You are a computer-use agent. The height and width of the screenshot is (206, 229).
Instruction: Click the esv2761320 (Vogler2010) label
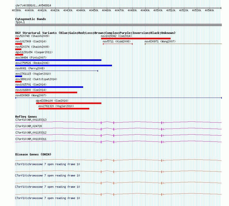56,106
